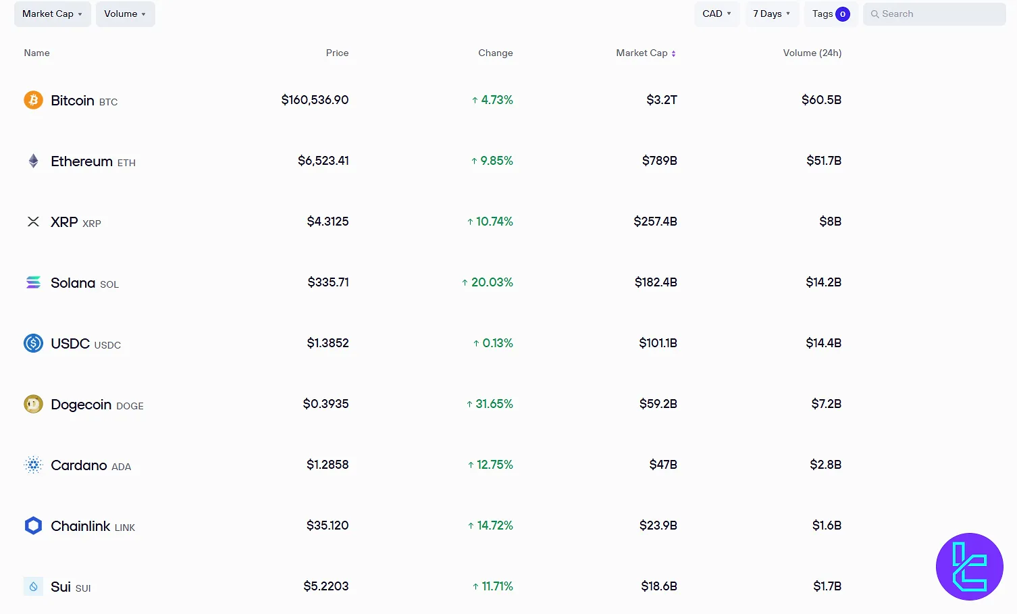
Task: Click the purple floating logo button
Action: tap(970, 567)
